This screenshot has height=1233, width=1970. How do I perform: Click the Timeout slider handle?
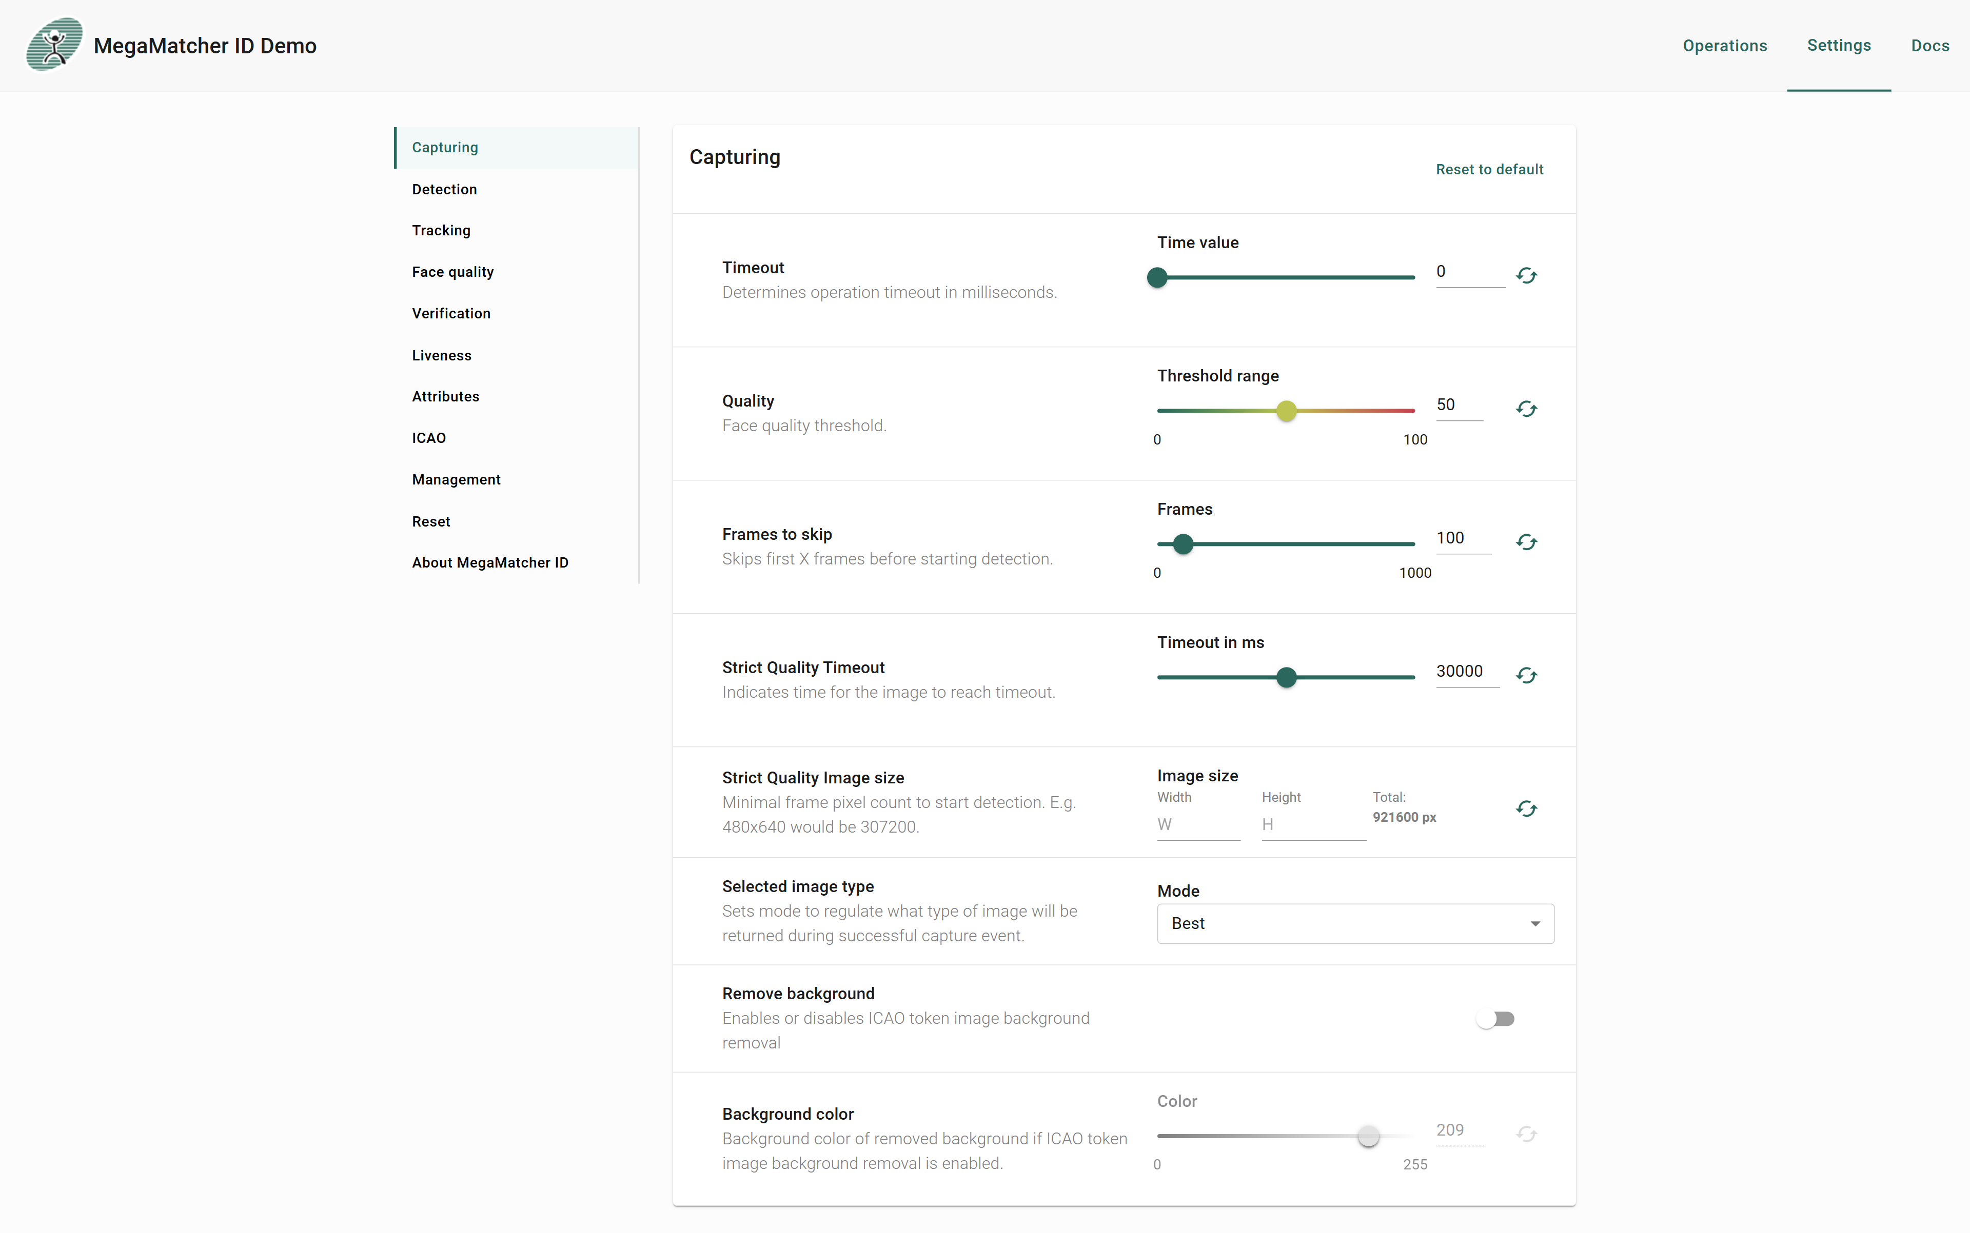pyautogui.click(x=1157, y=277)
